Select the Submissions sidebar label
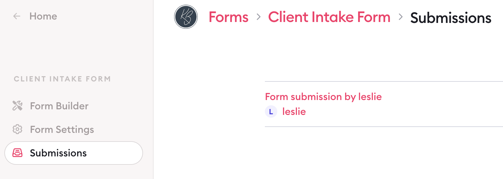The width and height of the screenshot is (503, 179). (58, 153)
